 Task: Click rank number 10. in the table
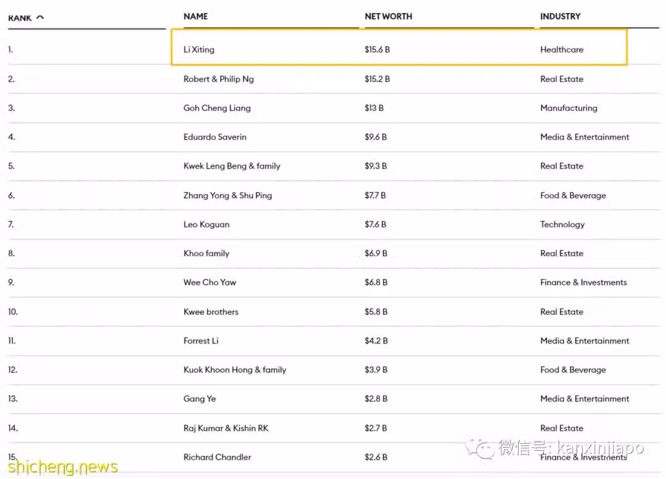click(x=13, y=312)
